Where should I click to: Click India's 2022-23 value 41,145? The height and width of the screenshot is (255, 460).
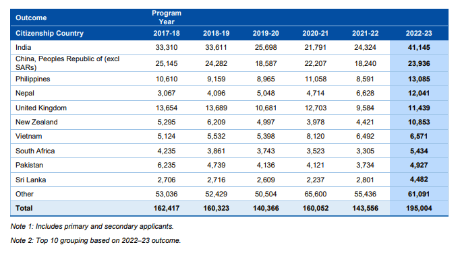(x=419, y=47)
